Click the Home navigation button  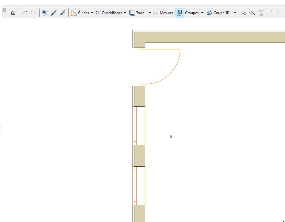pos(13,13)
